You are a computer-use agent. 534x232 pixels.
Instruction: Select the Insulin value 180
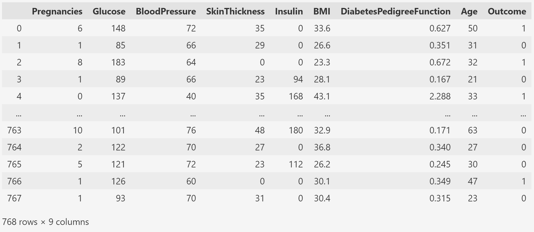[x=296, y=130]
